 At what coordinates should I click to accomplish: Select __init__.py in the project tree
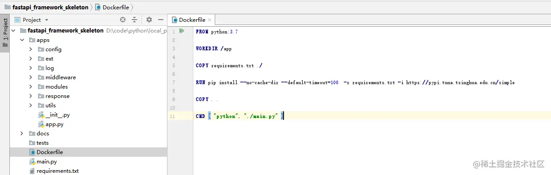click(x=58, y=115)
